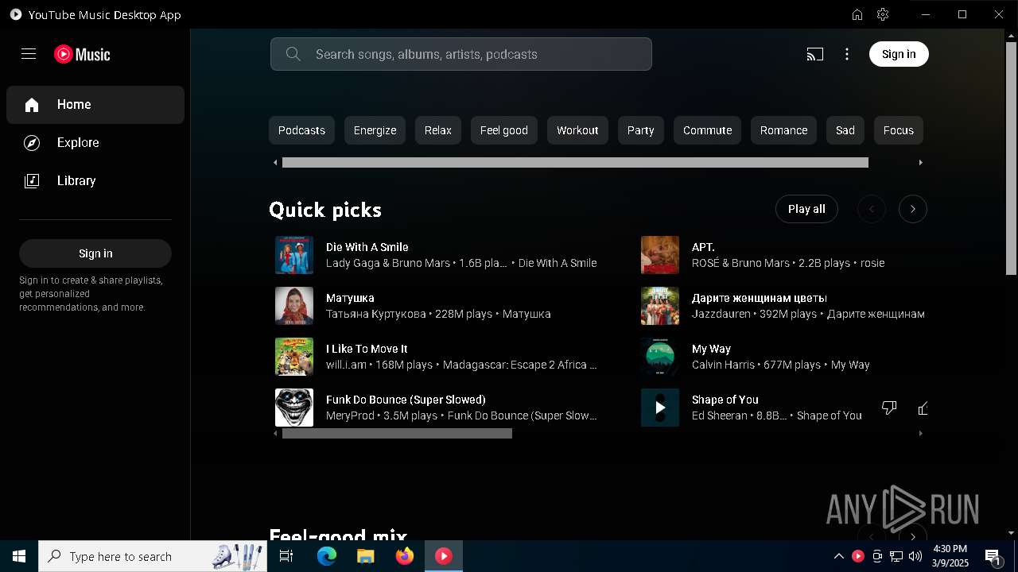
Task: Open File Explorer from the taskbar
Action: [365, 556]
